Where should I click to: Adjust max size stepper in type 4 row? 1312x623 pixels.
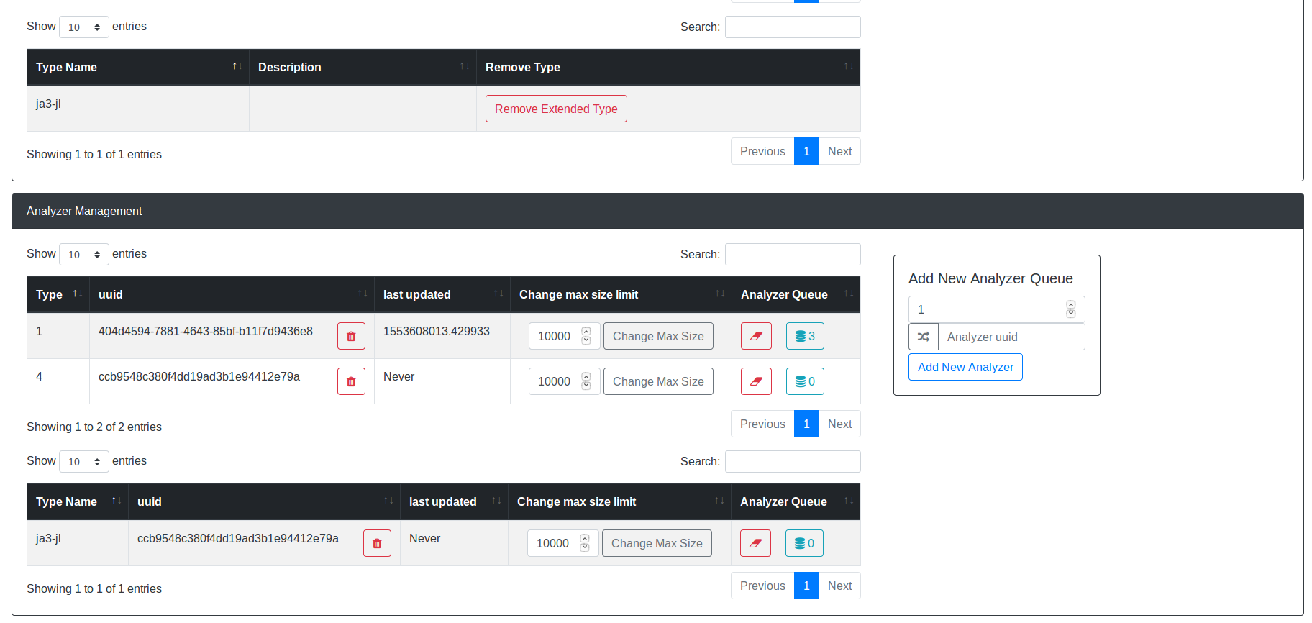pyautogui.click(x=586, y=381)
